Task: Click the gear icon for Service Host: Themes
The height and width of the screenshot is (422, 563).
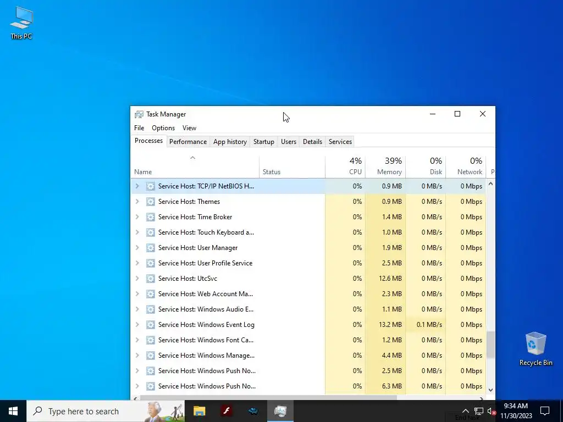Action: (x=151, y=201)
